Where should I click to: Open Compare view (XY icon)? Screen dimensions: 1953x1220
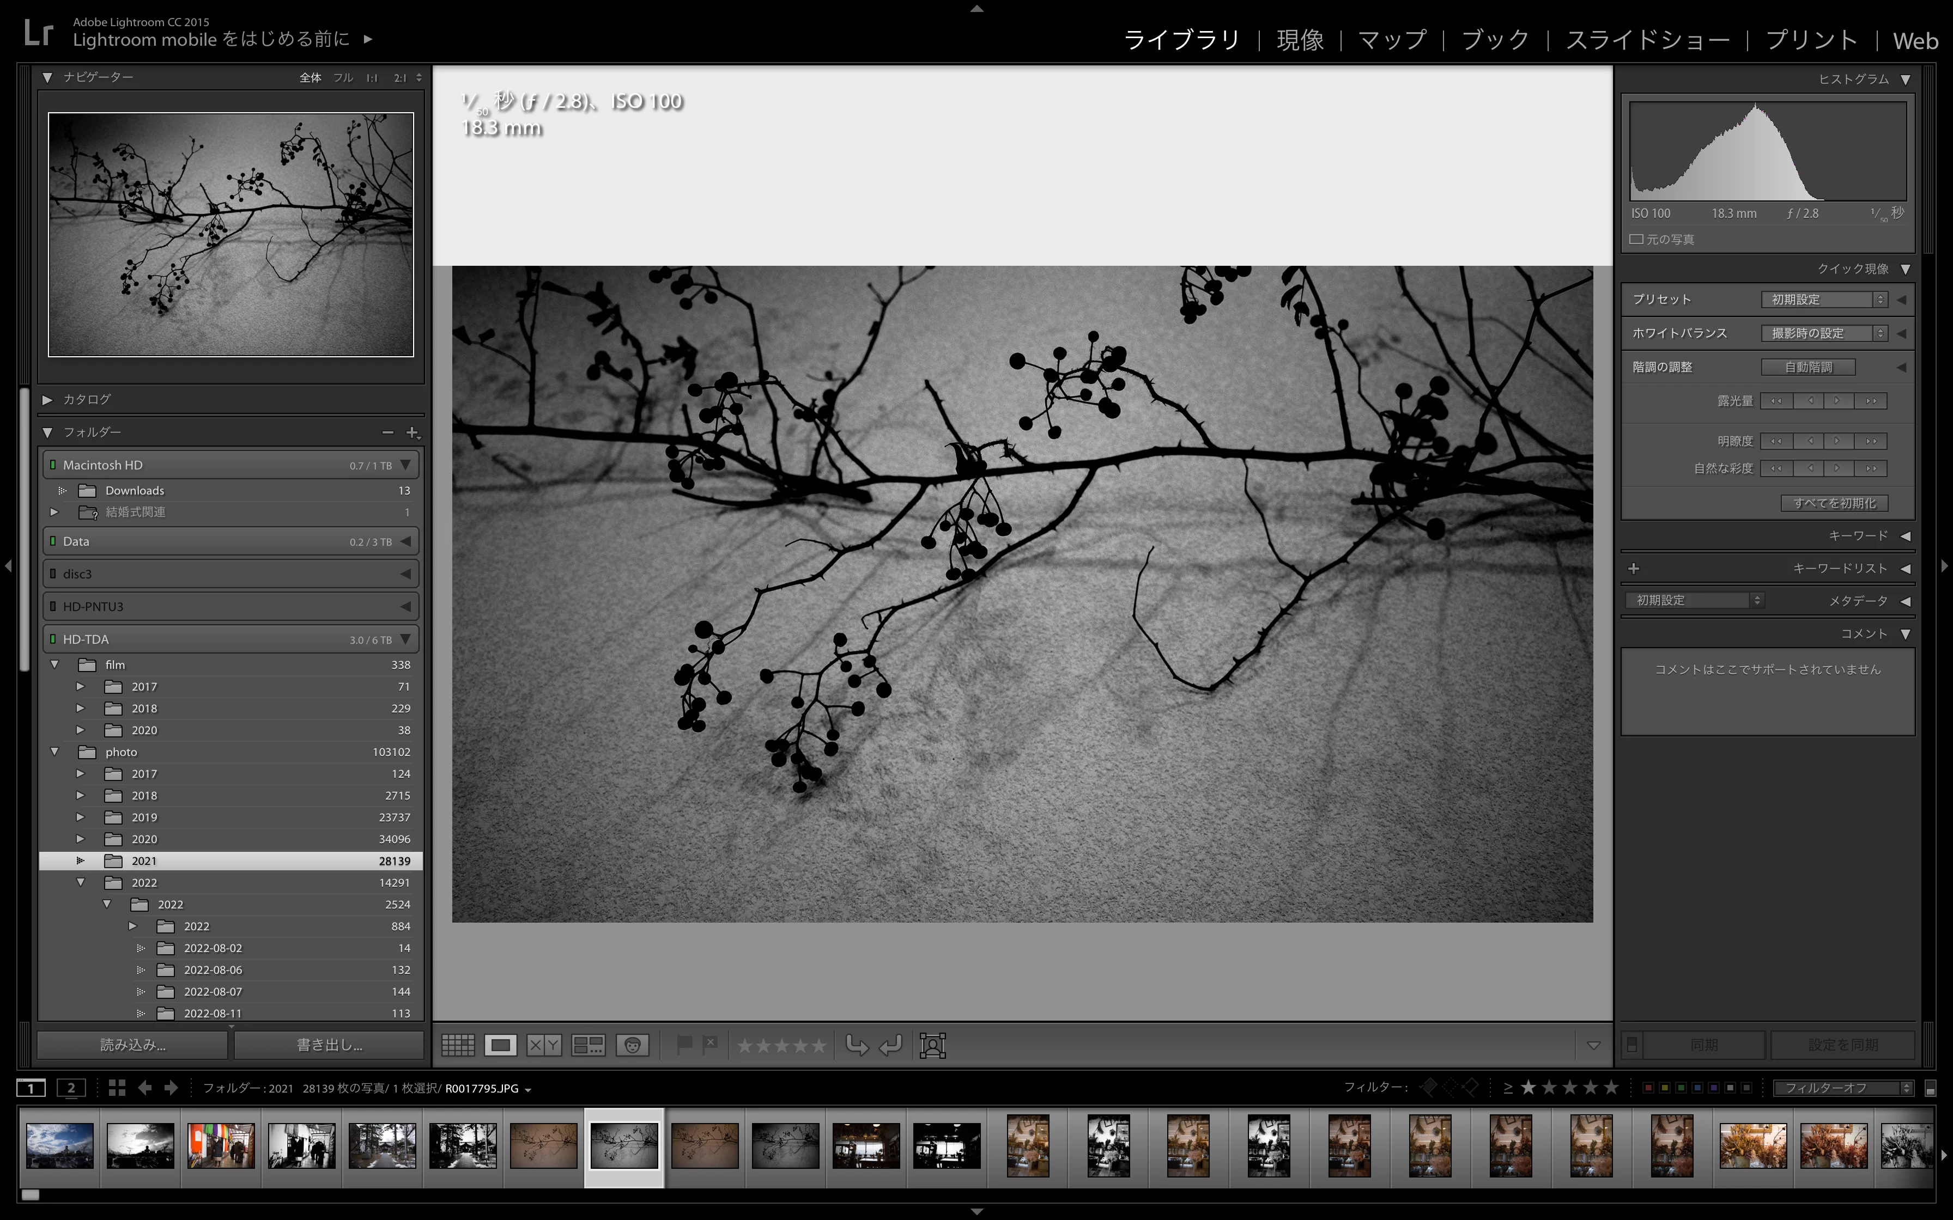click(544, 1045)
